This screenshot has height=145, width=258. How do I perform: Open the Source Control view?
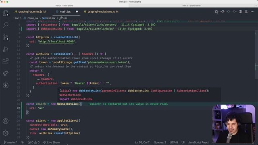[5, 37]
